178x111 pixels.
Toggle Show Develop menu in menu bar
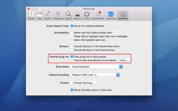72,90
